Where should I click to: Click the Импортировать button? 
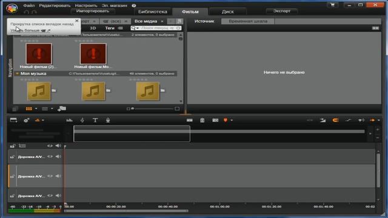[93, 11]
